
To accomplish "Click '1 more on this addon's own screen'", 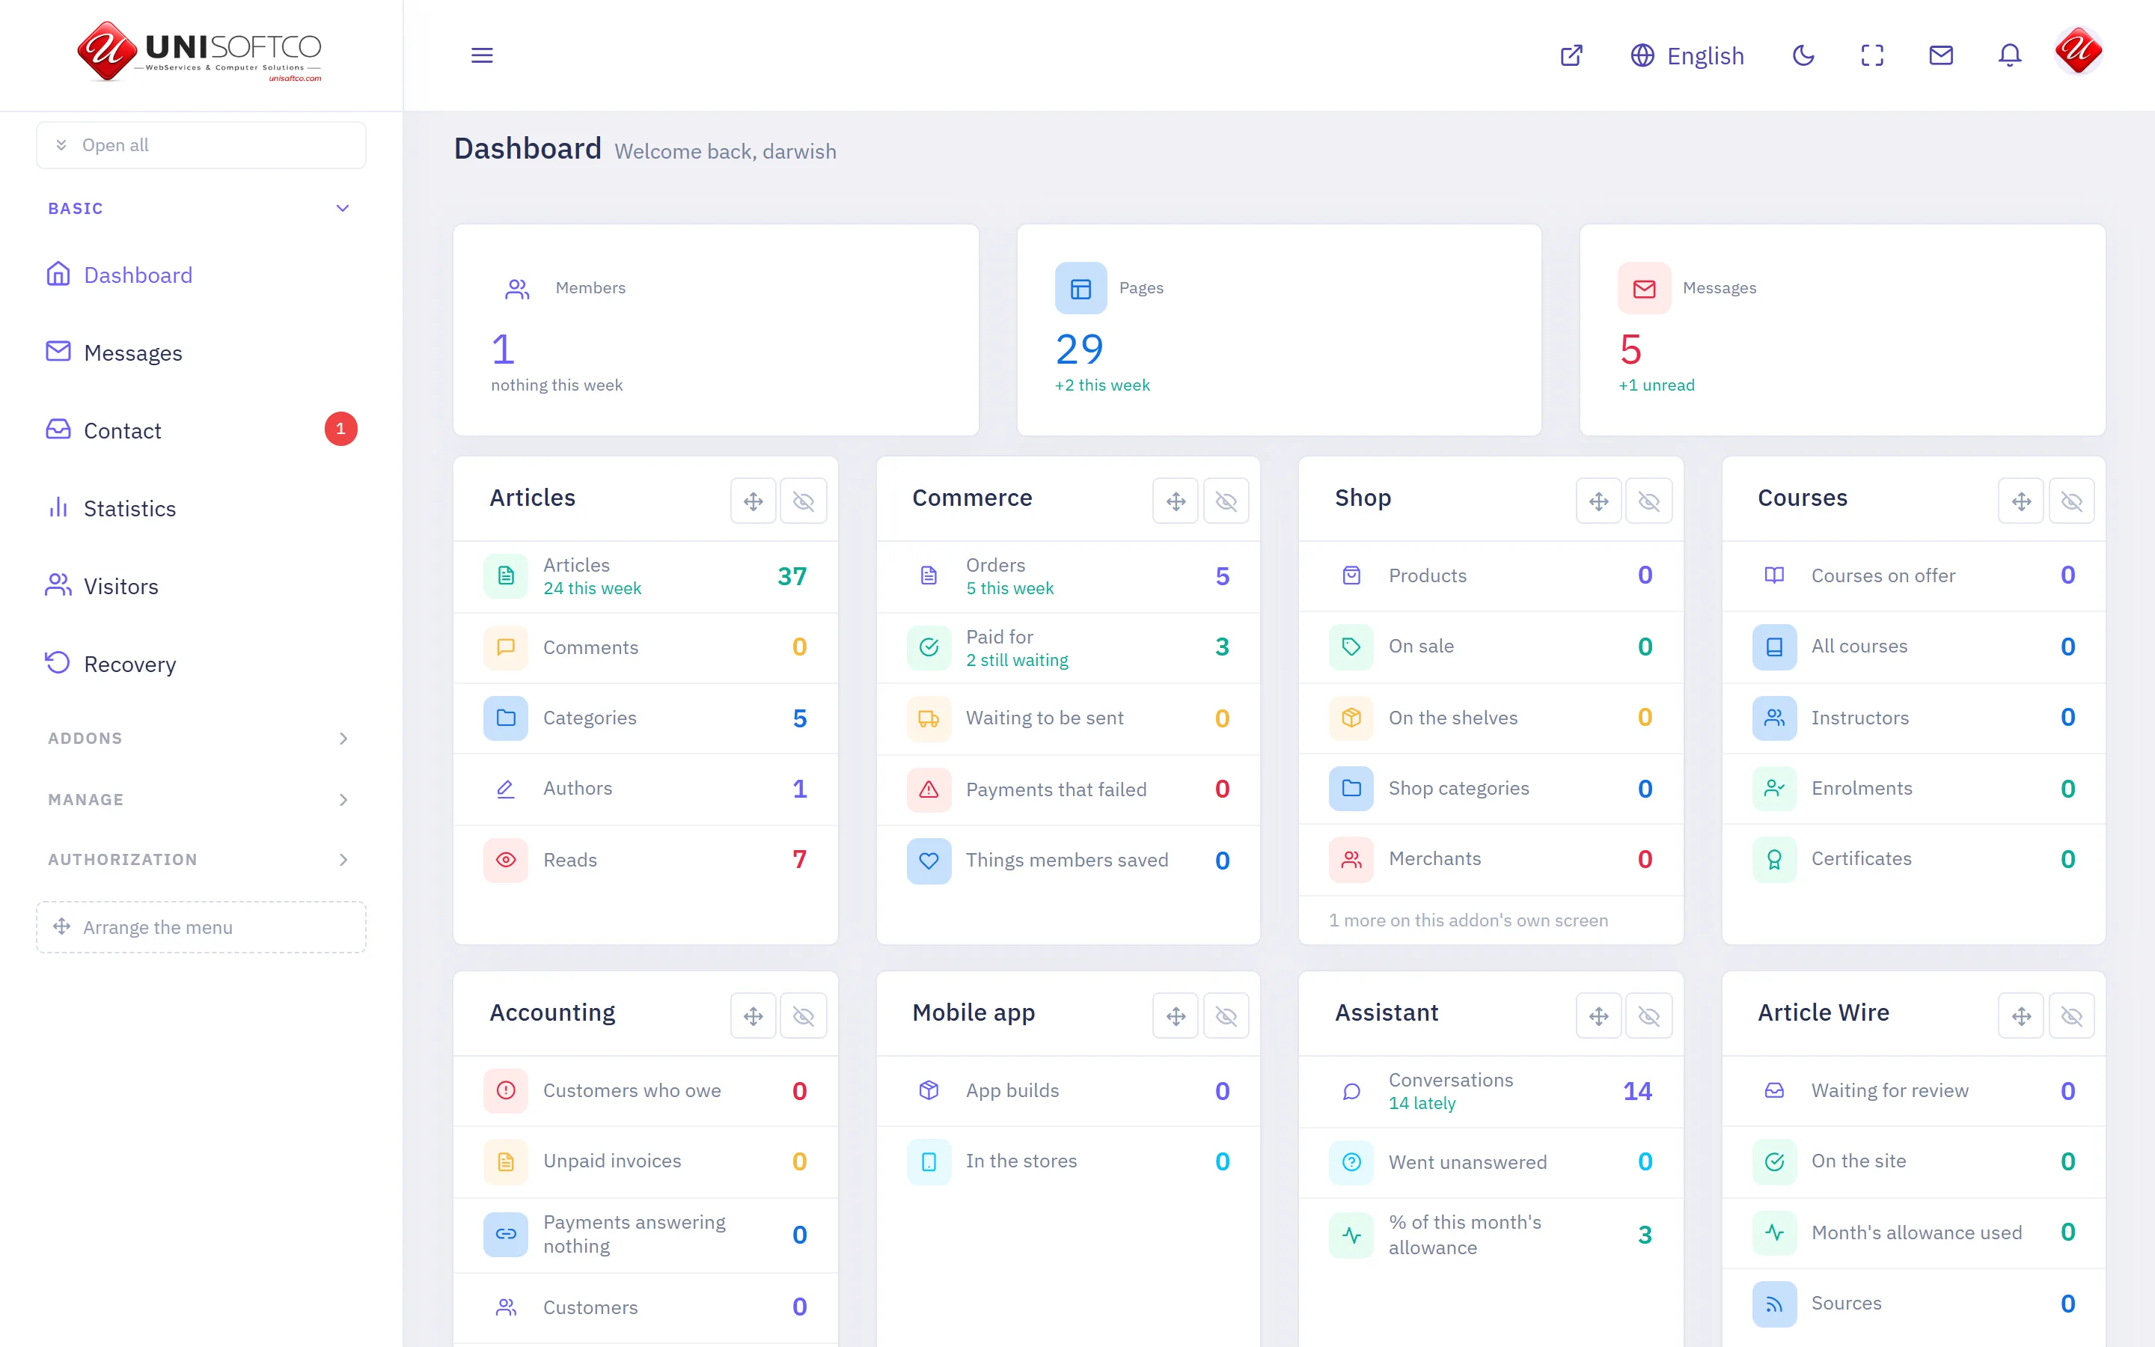I will pyautogui.click(x=1468, y=920).
